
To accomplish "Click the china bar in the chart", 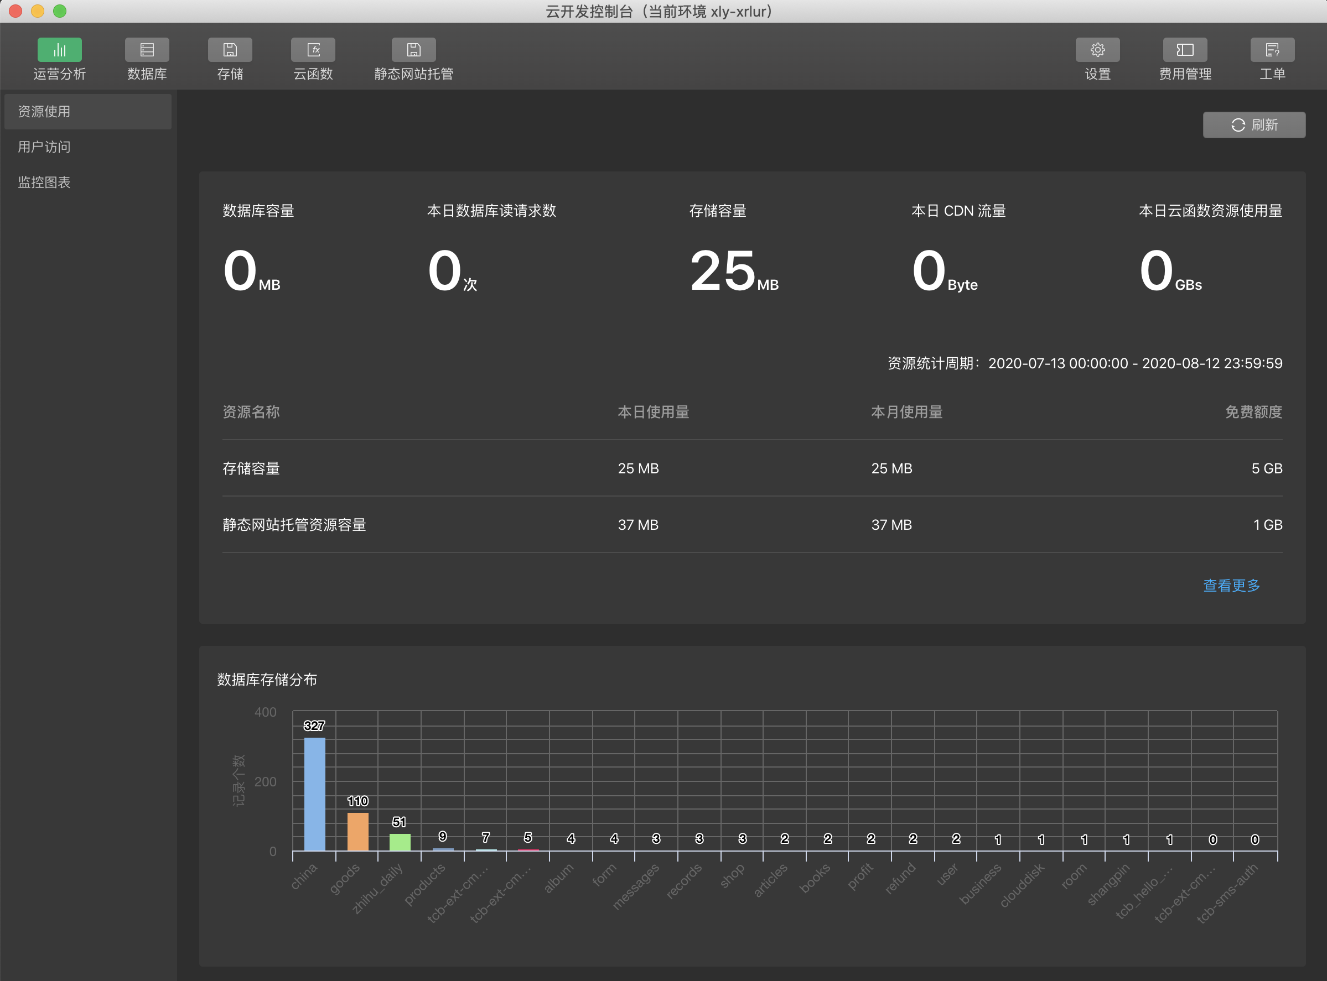I will (x=314, y=794).
